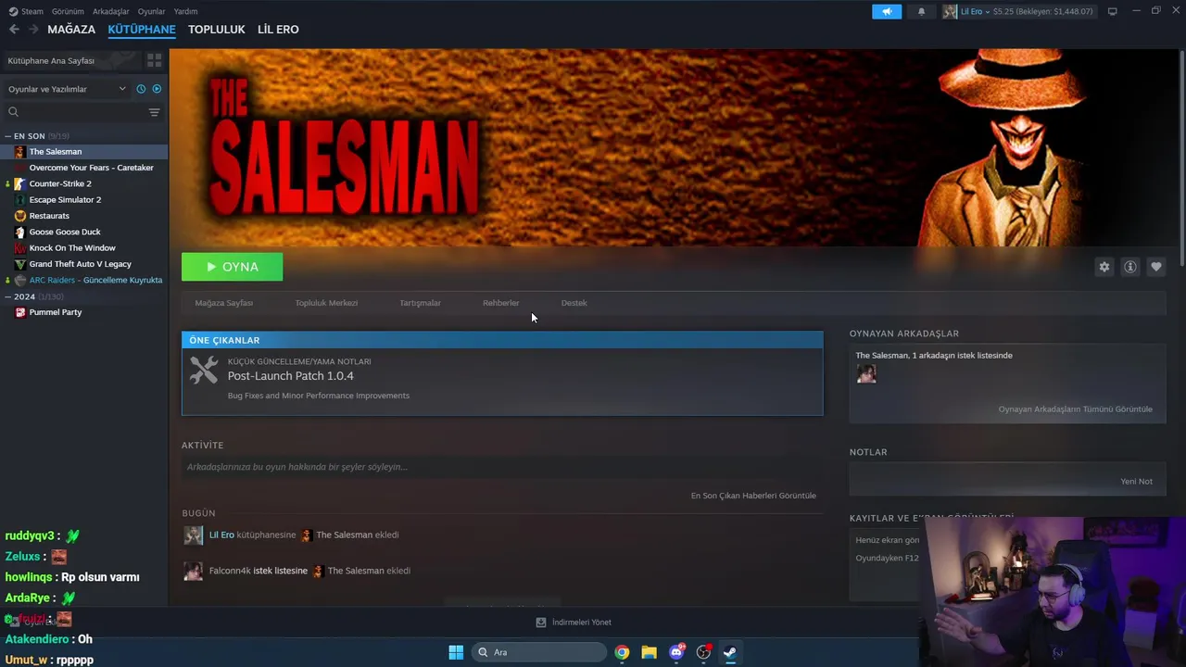1186x667 pixels.
Task: Select Overcome Your Fears - Caretaker
Action: click(92, 168)
